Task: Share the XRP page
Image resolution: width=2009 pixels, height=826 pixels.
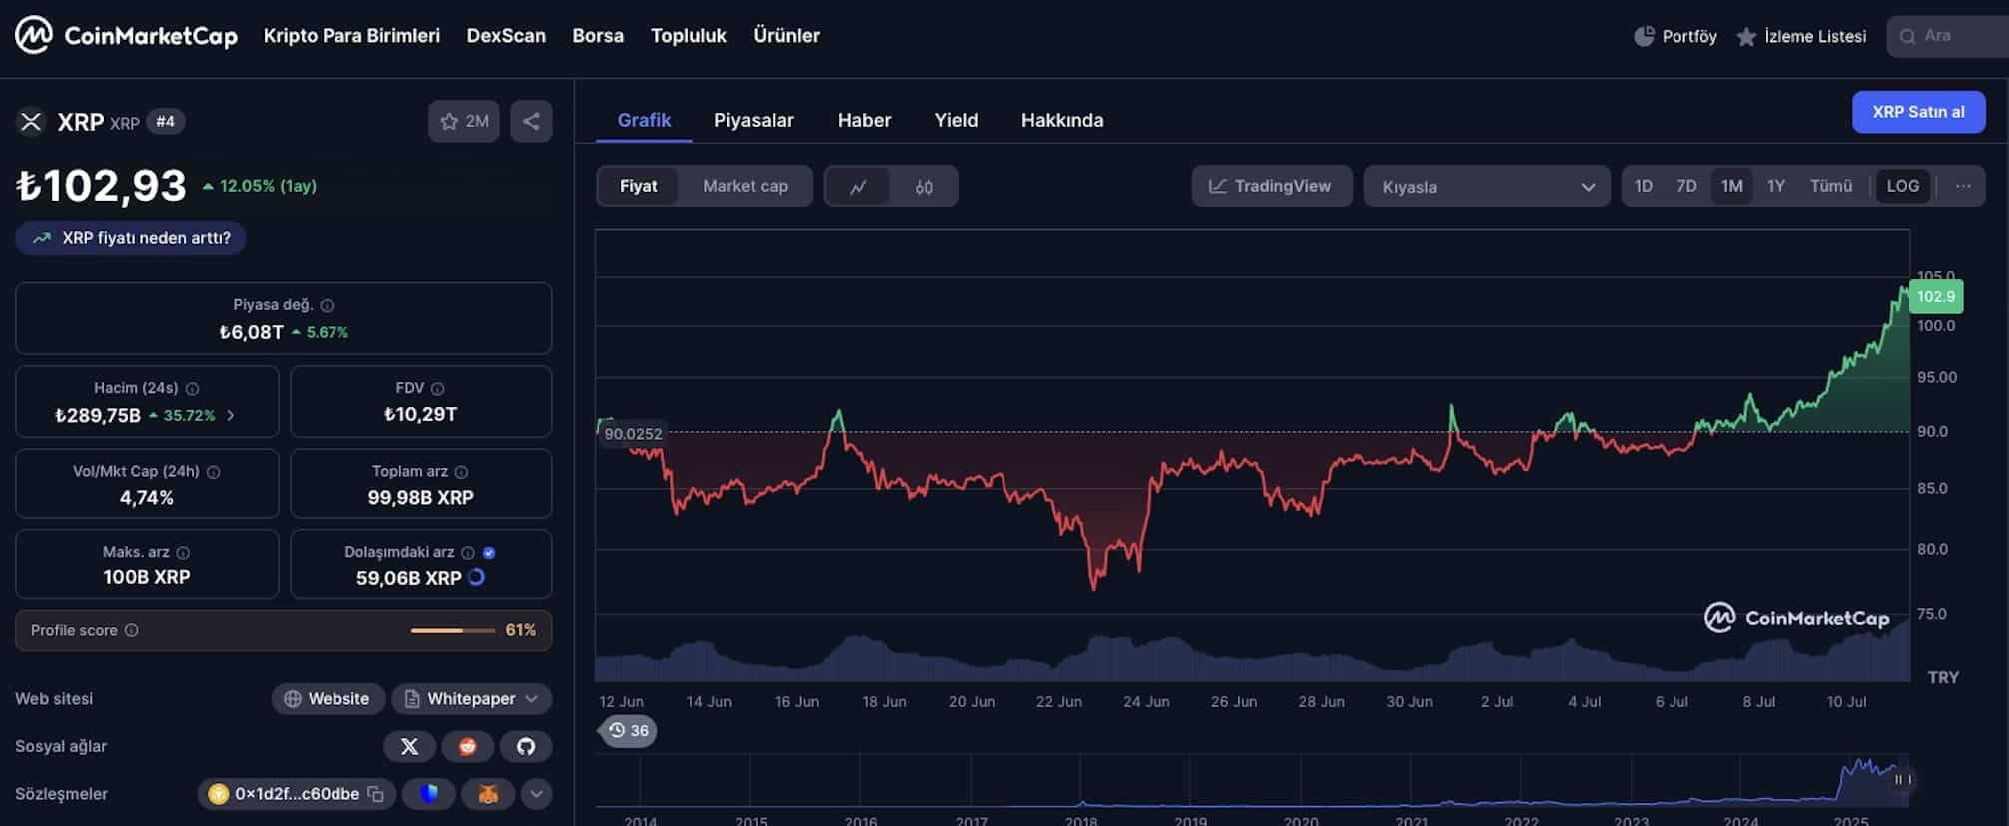Action: click(531, 121)
